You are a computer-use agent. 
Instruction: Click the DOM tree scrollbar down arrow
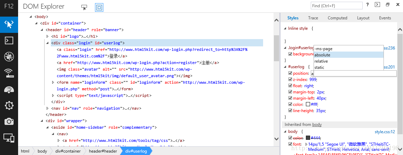[x=277, y=139]
